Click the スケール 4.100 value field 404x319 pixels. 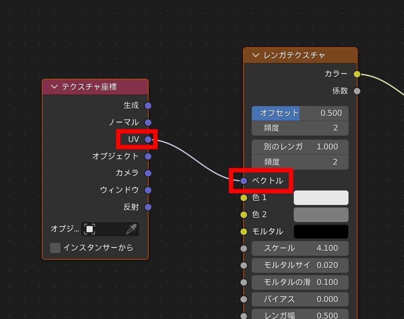pos(300,249)
